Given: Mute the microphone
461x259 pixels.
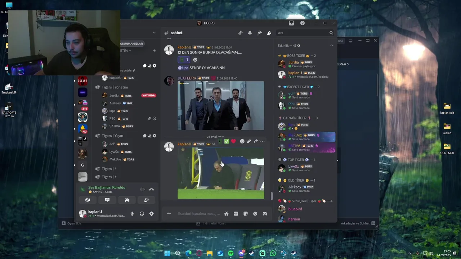Looking at the screenshot, I should coord(132,214).
